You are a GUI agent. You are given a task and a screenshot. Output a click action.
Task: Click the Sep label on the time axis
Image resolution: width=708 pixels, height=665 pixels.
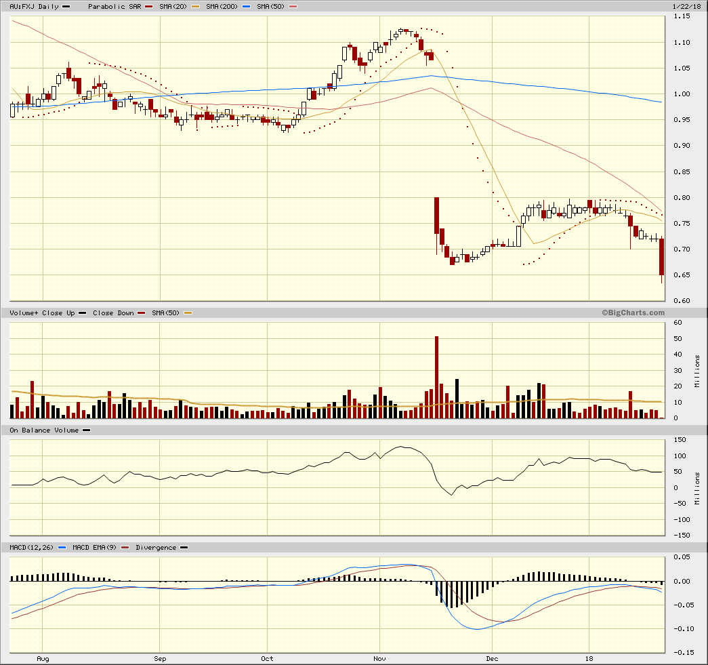click(x=160, y=659)
